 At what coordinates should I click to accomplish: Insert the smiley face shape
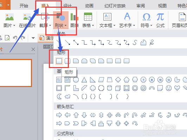[x=169, y=88]
